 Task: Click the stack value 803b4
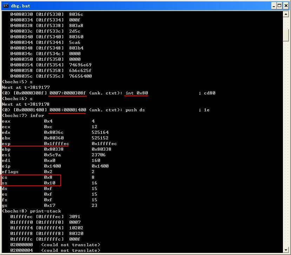[76, 48]
